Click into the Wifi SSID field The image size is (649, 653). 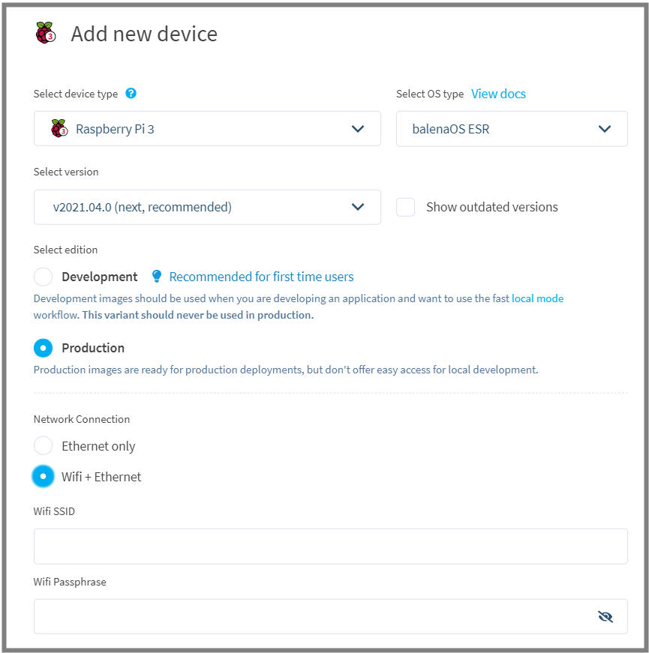click(x=330, y=546)
